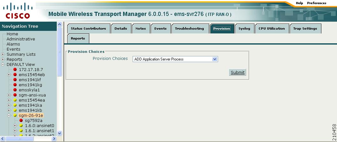Click the red status icon beside ems1941kf

click(x=15, y=80)
